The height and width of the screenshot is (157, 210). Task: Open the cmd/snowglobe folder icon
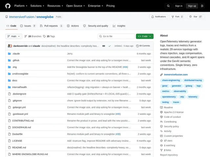point(9,74)
